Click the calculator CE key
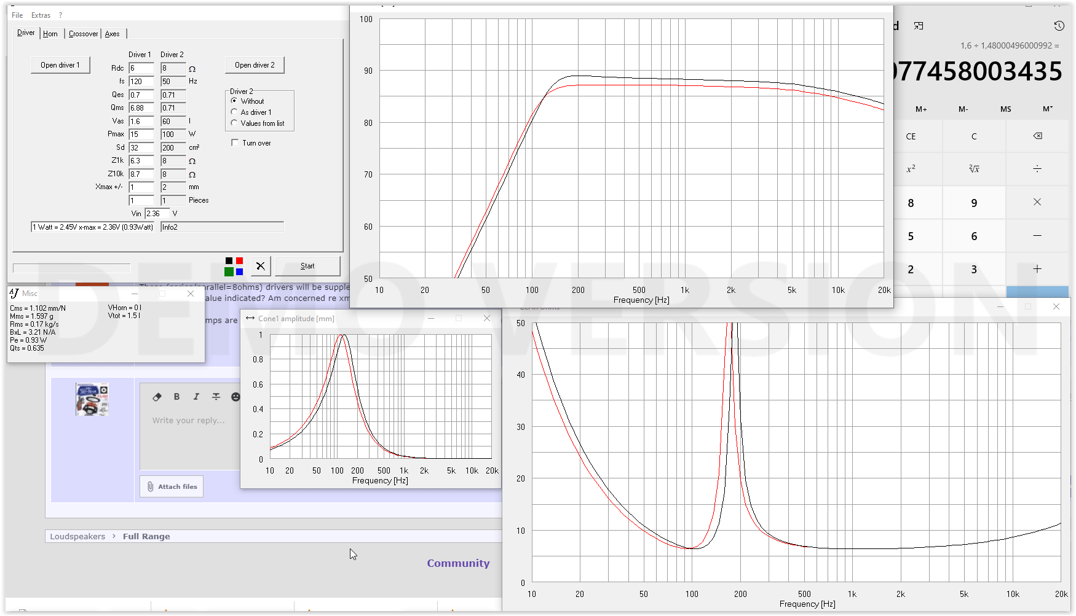Viewport: 1076px width, 616px height. [911, 136]
